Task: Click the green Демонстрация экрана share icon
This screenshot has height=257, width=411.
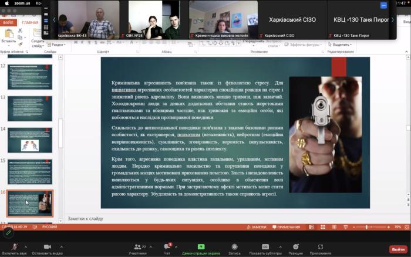Action: pos(201,246)
